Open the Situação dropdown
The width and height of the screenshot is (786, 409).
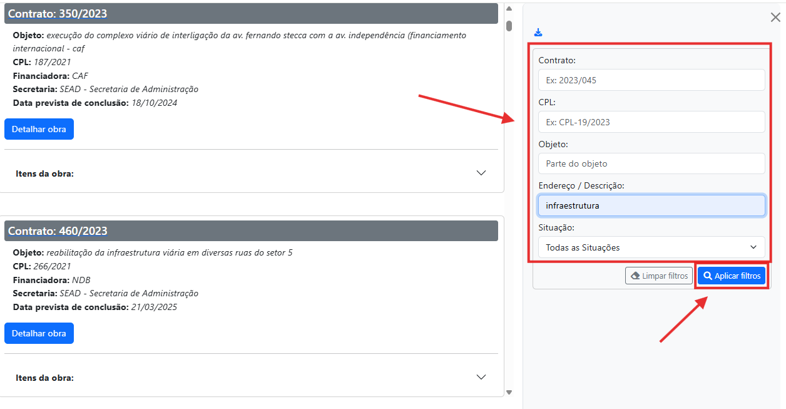tap(651, 247)
